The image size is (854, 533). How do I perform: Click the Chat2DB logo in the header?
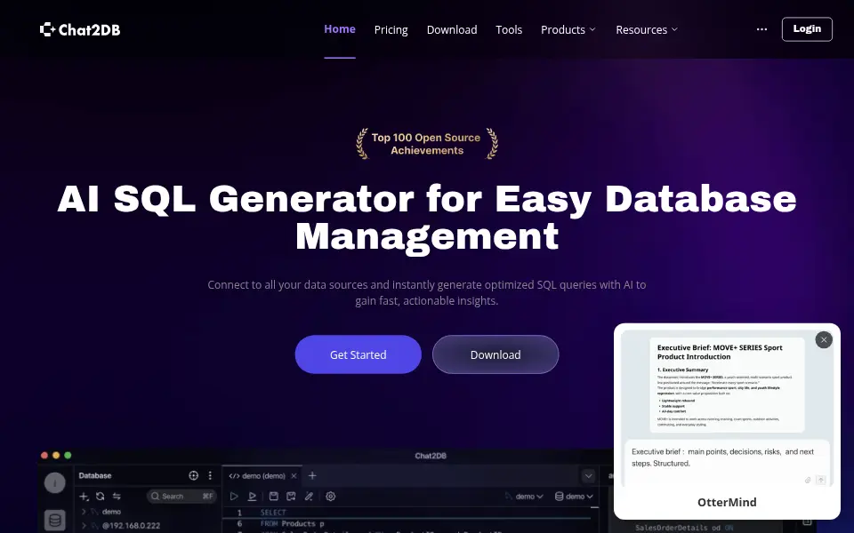[80, 29]
